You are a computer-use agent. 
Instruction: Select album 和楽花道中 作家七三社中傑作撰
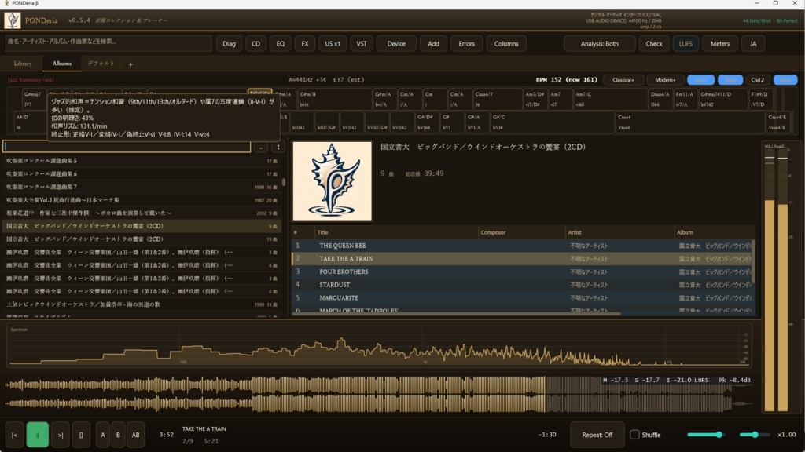click(142, 213)
